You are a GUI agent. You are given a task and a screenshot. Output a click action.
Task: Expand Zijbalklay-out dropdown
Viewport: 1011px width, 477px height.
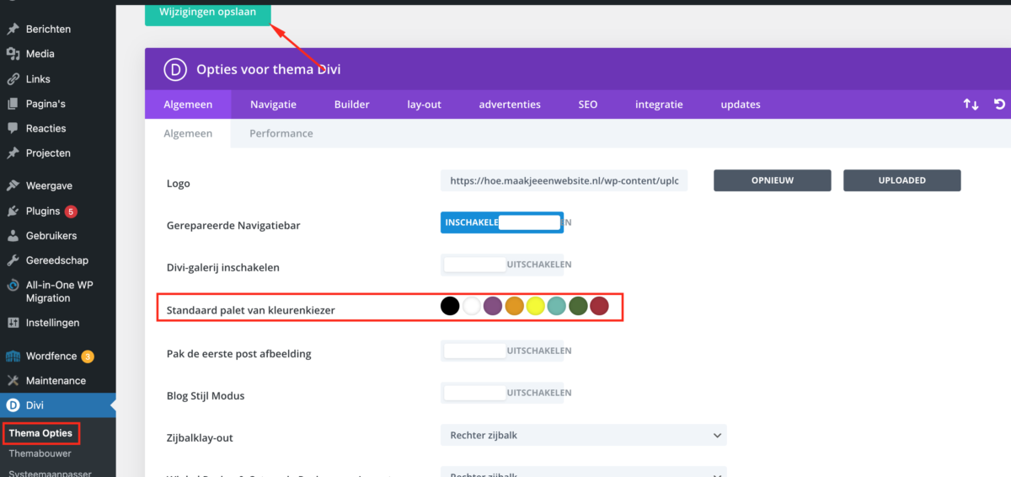coord(582,435)
